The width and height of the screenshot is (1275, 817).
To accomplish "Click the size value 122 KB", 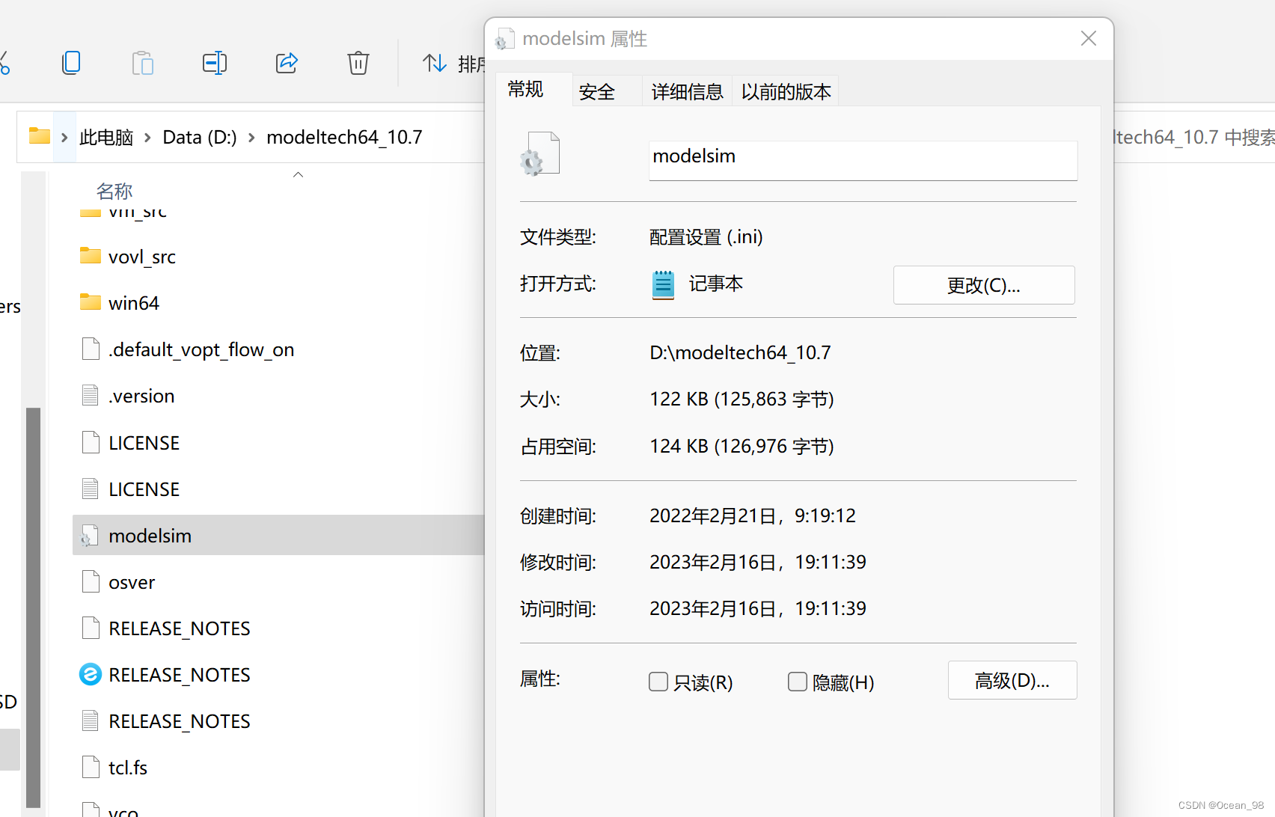I will (742, 399).
